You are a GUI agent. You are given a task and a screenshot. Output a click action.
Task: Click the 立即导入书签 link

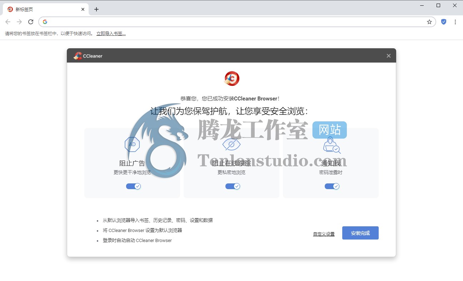click(x=111, y=34)
